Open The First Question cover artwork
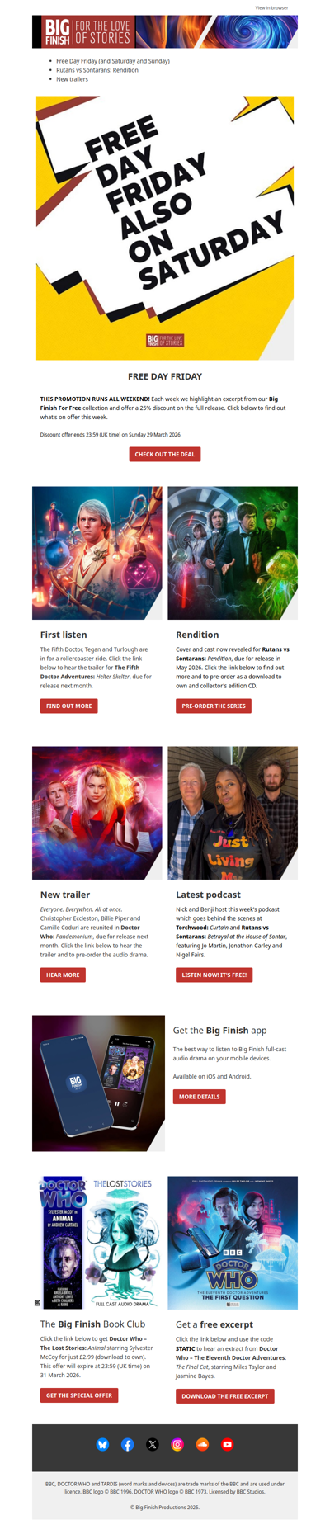Screen dimensions: 330x1520 pos(233,1243)
